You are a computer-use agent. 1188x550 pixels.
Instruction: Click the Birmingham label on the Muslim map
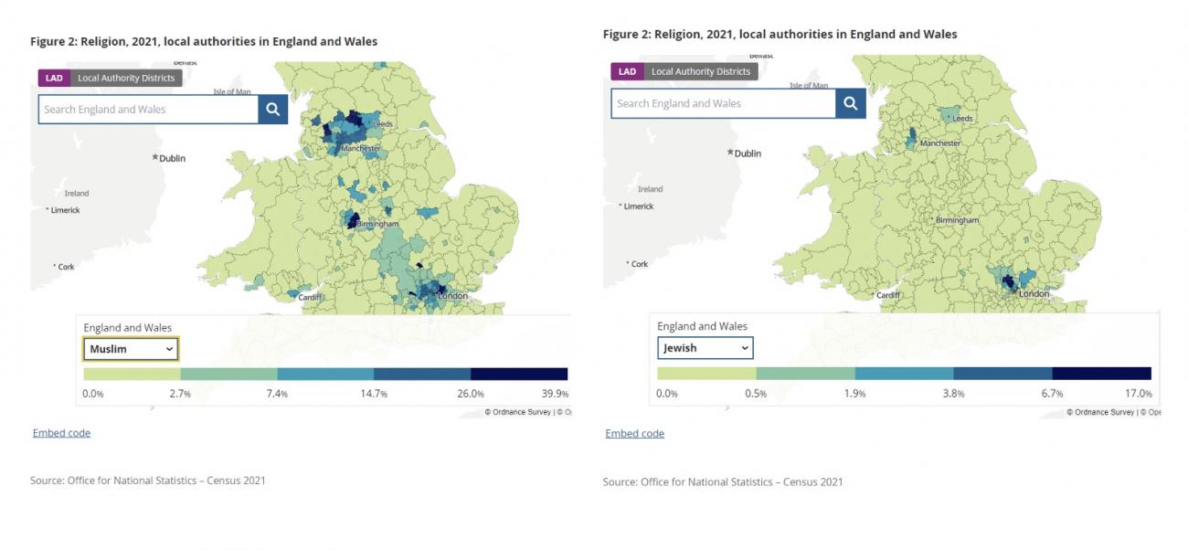378,224
